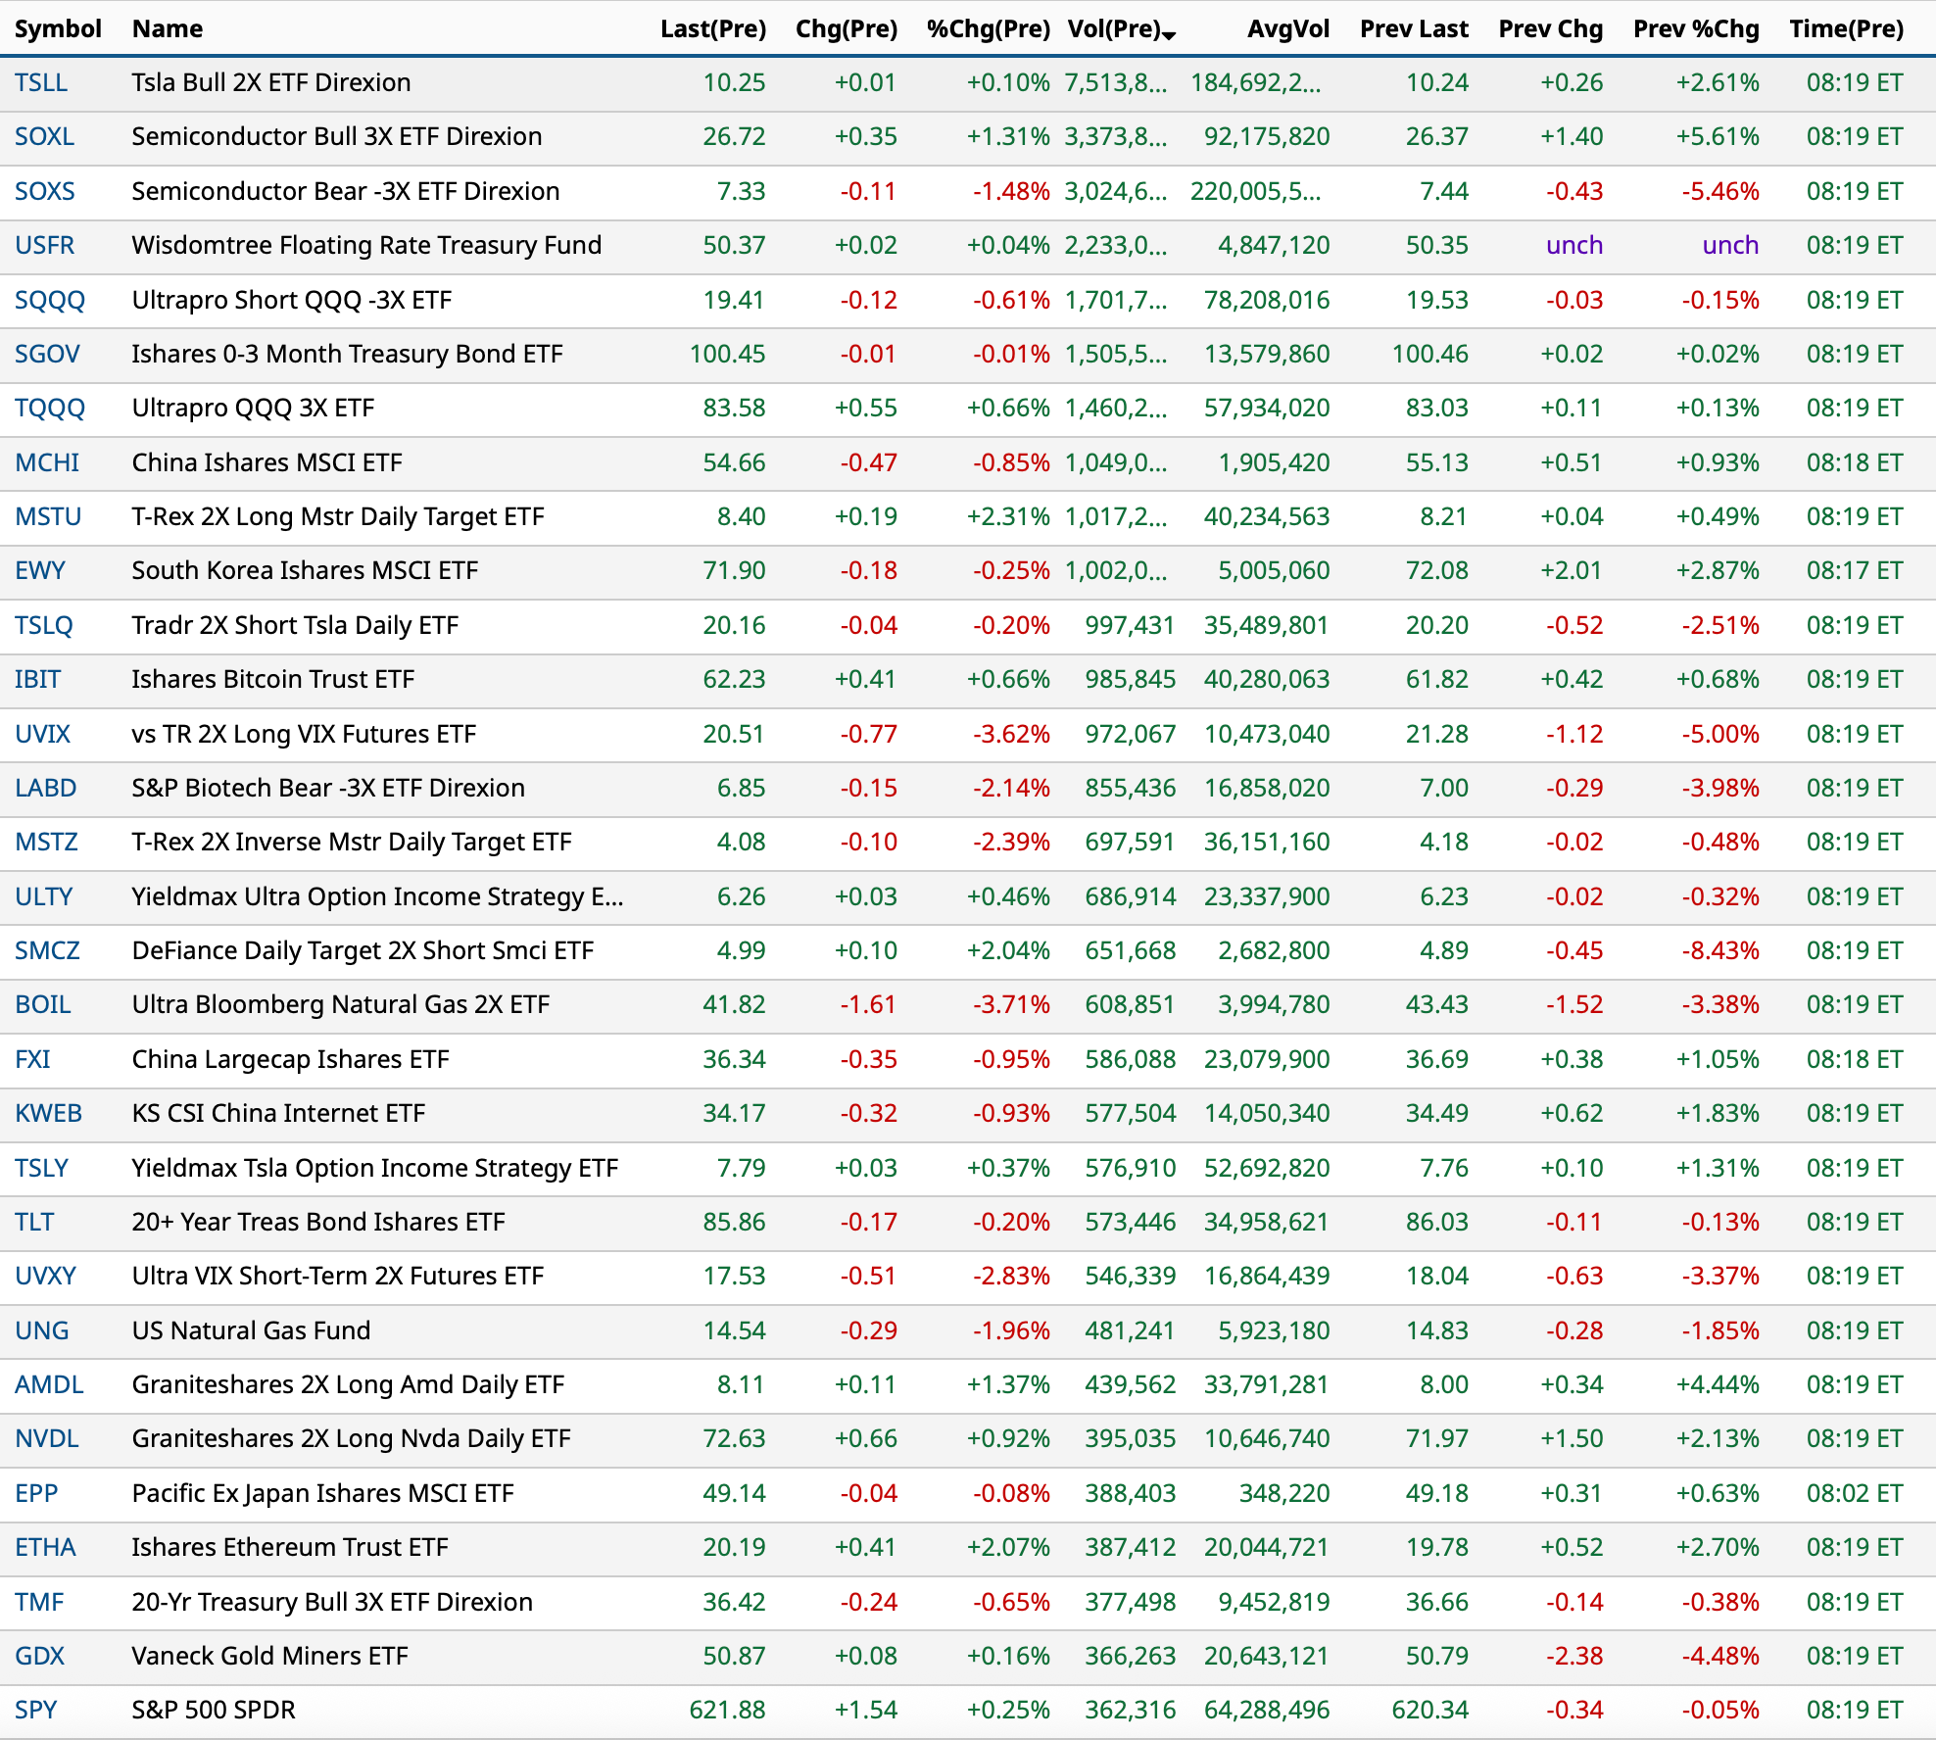Open the SQQQ ticker link
Image resolution: width=1936 pixels, height=1740 pixels.
pos(50,300)
